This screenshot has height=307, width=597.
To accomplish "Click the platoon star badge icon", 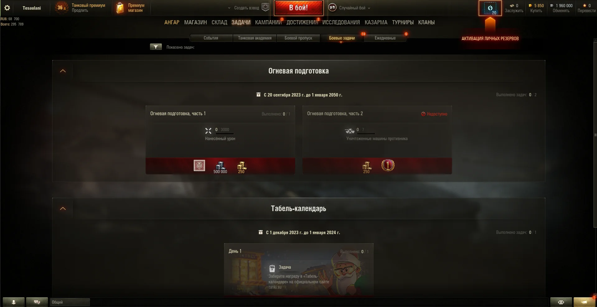I will 265,7.
